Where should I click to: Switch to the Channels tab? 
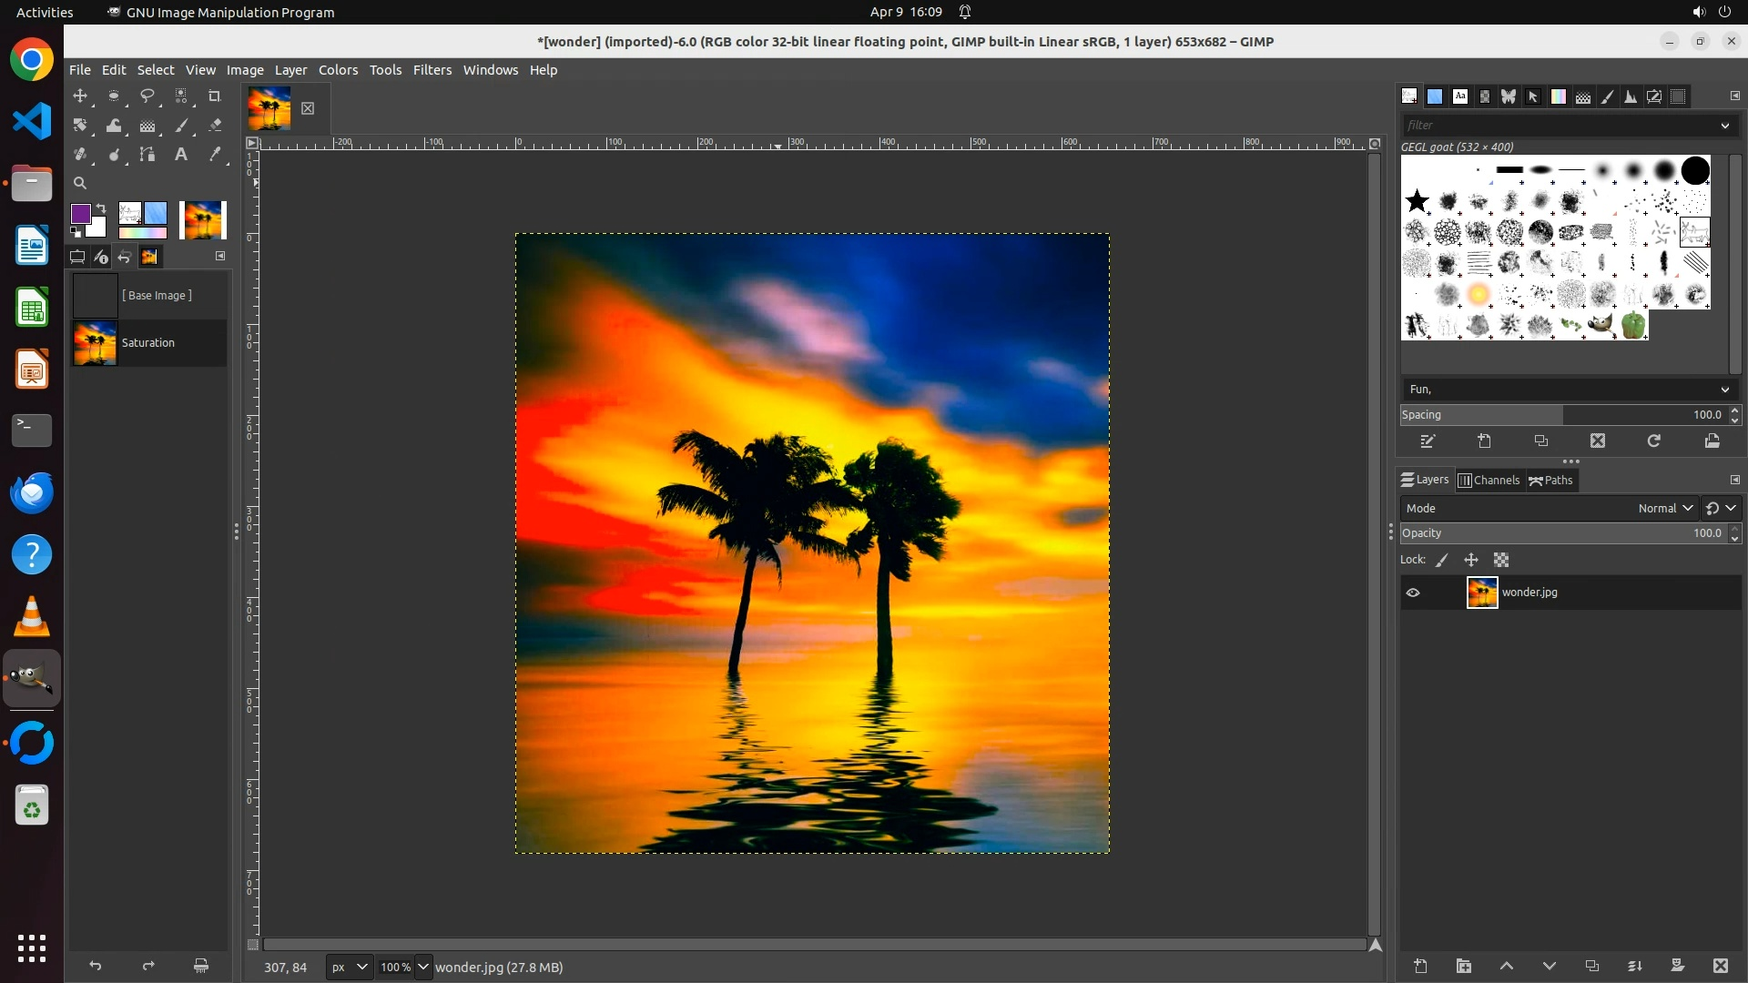click(1489, 481)
